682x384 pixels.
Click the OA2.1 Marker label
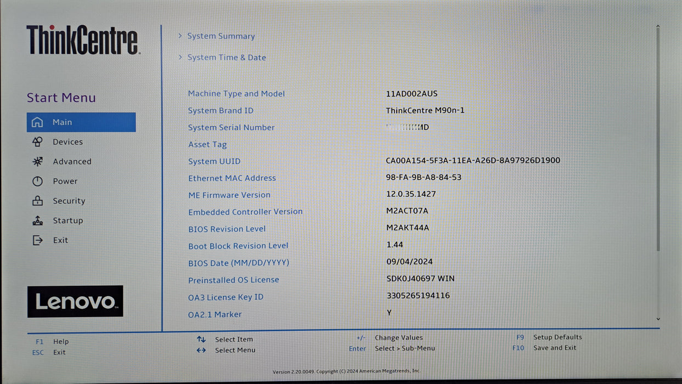coord(215,314)
